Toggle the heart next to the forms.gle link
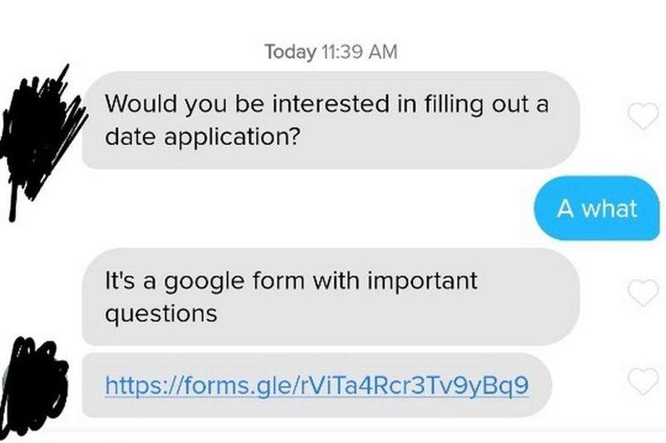The height and width of the screenshot is (443, 666). [641, 382]
